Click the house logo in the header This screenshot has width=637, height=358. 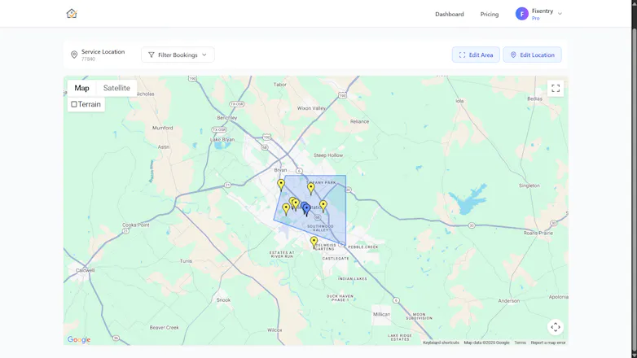pos(72,13)
